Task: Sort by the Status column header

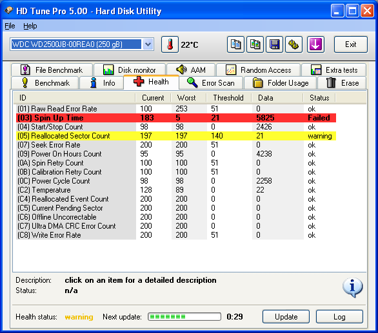Action: (x=319, y=98)
